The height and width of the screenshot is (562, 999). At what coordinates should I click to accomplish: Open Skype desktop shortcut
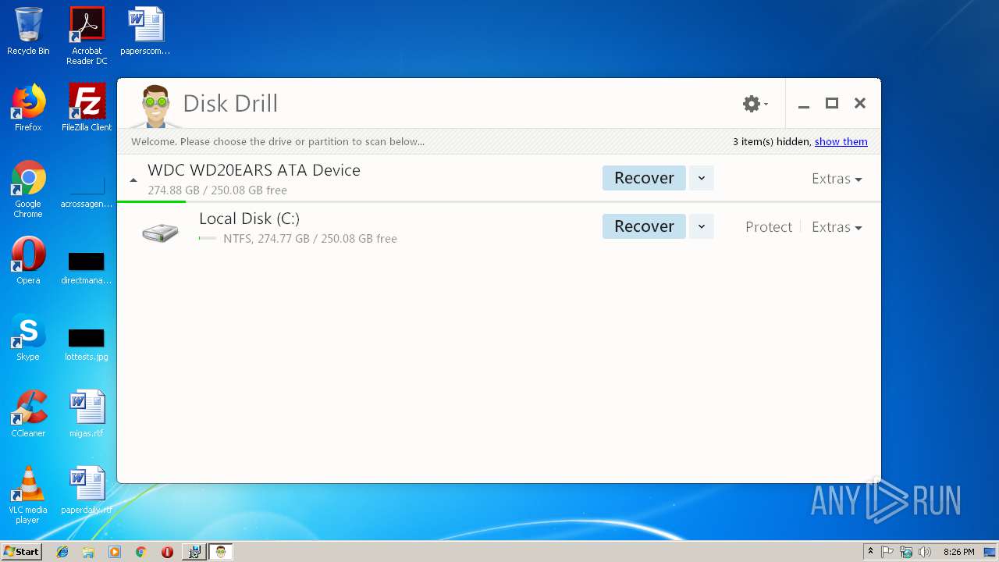point(28,337)
